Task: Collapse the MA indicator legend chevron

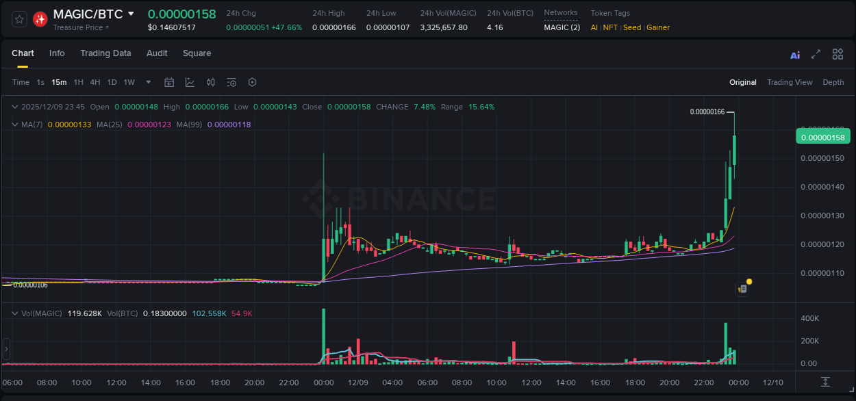Action: [x=15, y=125]
